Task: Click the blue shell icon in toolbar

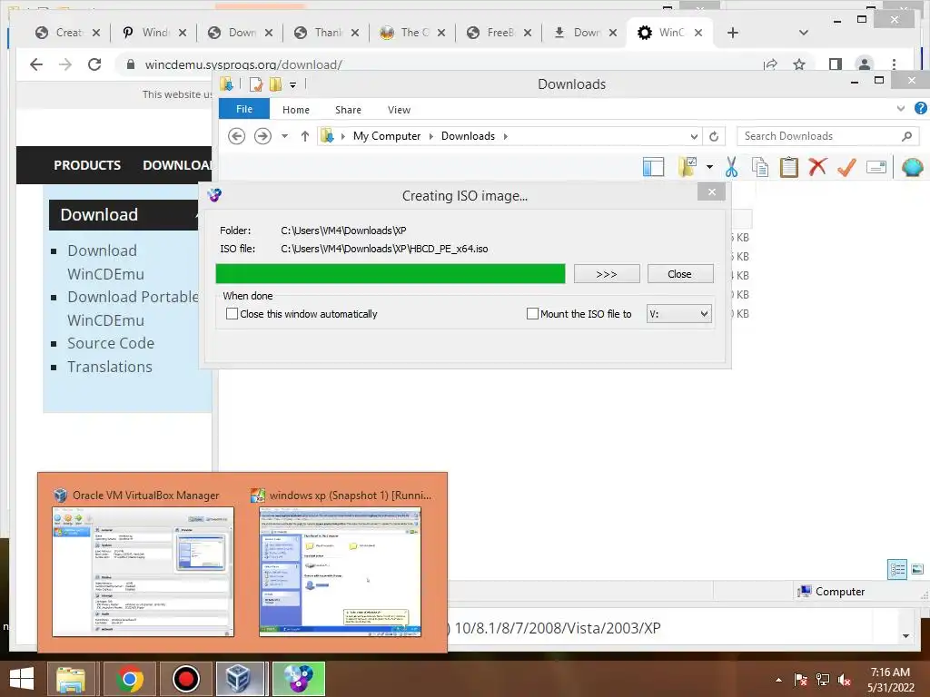Action: tap(912, 167)
